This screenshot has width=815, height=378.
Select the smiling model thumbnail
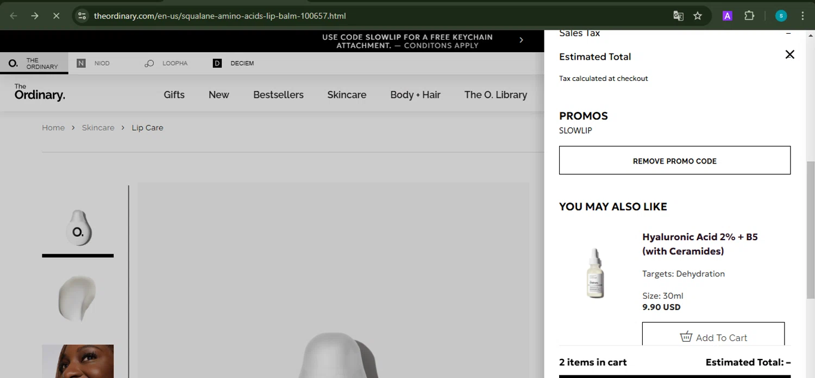click(x=78, y=361)
